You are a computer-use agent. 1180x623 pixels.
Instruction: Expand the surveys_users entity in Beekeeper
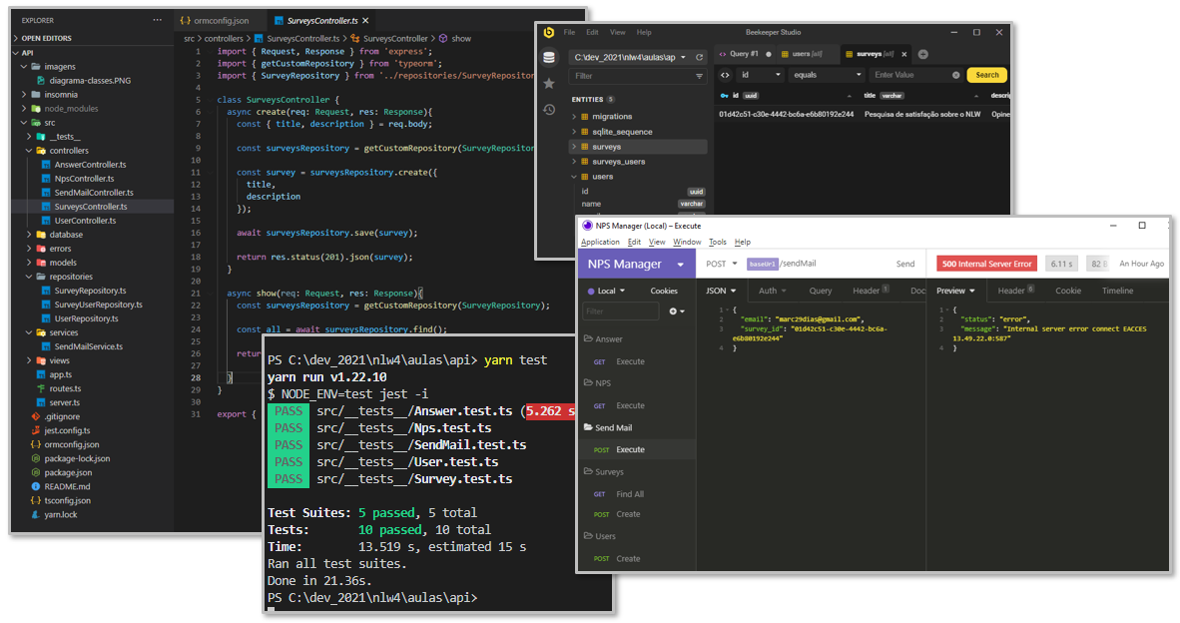[574, 162]
